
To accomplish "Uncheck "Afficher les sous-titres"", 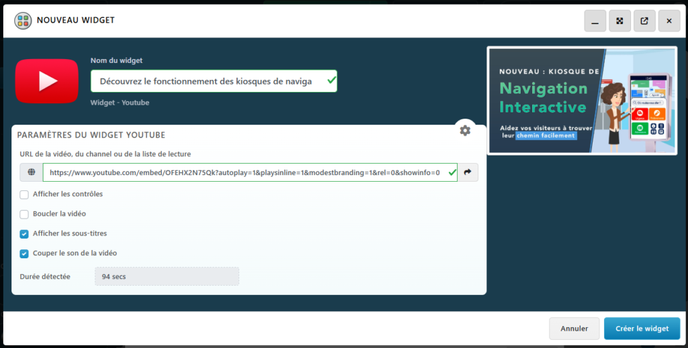I will pyautogui.click(x=24, y=234).
